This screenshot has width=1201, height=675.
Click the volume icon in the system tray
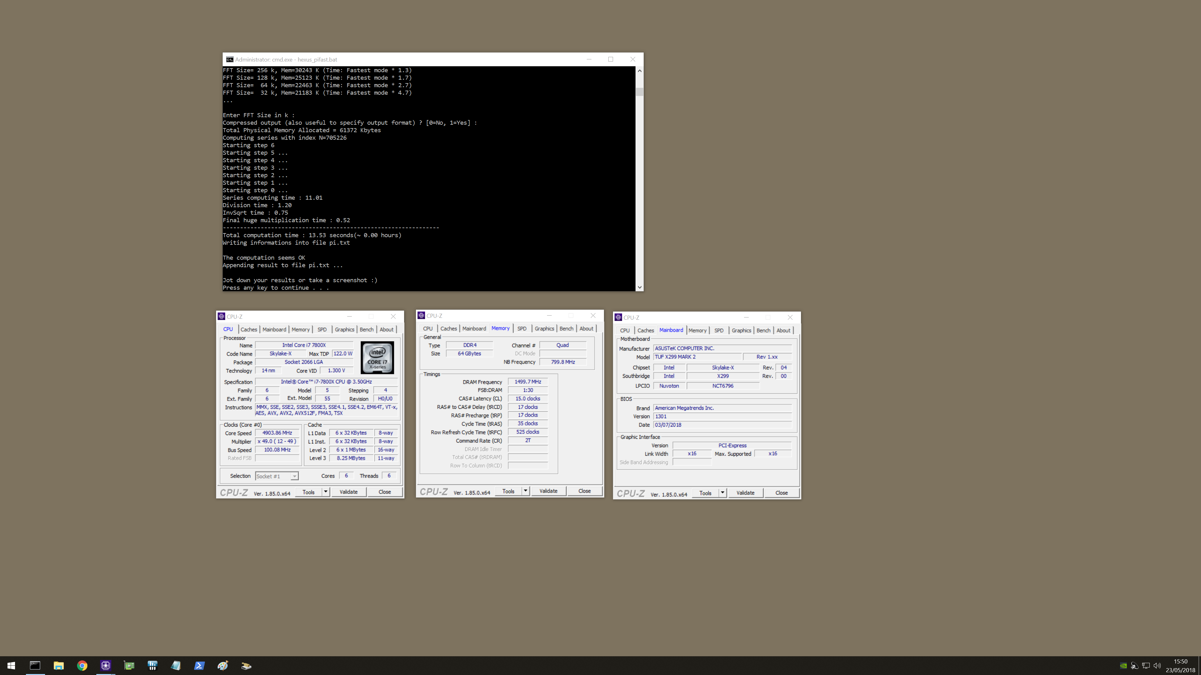click(x=1157, y=666)
